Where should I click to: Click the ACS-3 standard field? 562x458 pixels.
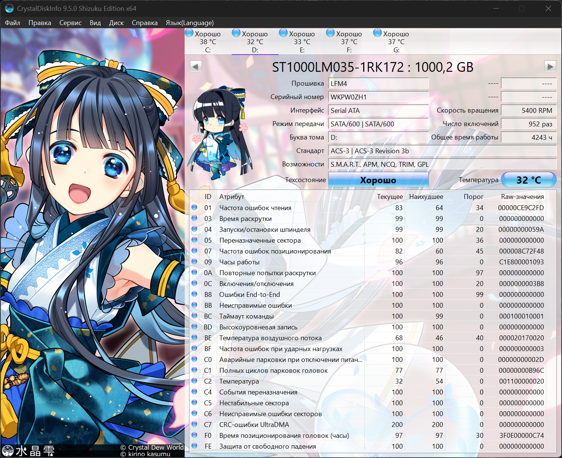pyautogui.click(x=442, y=151)
